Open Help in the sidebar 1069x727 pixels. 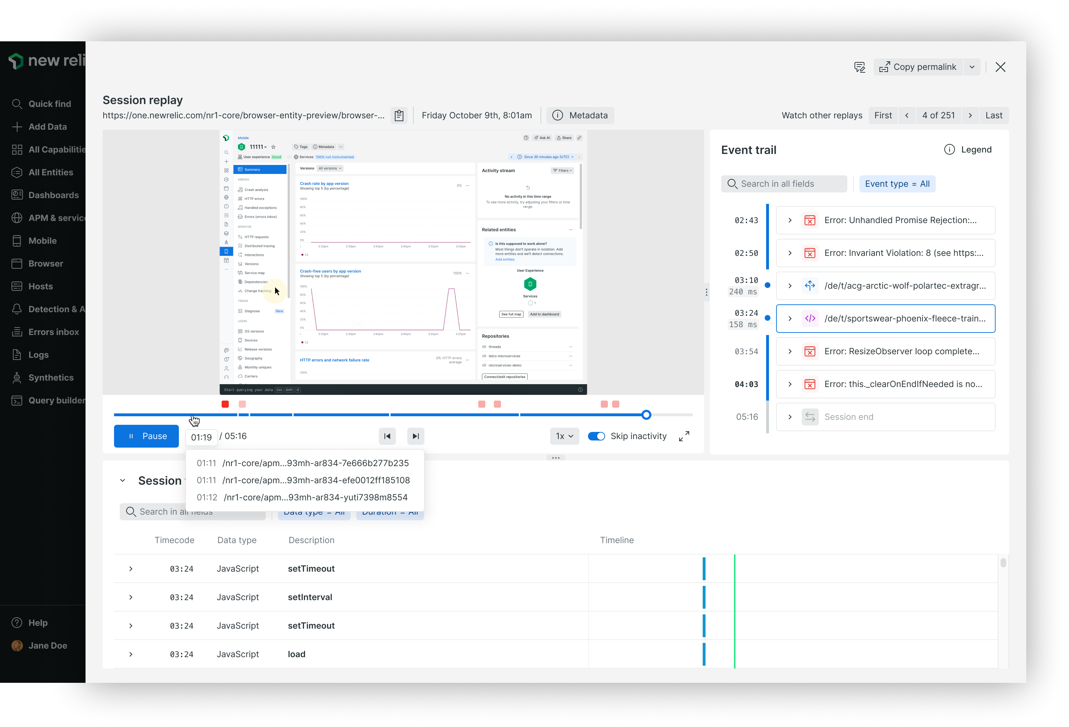point(30,623)
